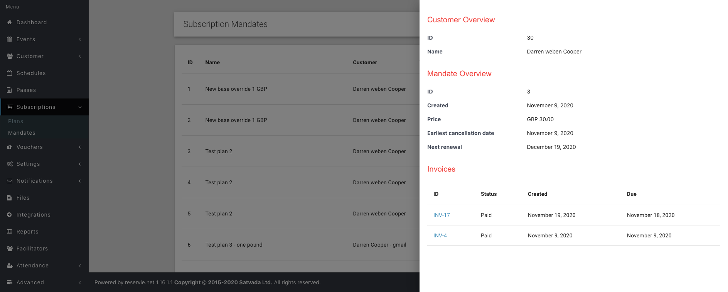Click the invoices Created column header
Screen dimensions: 728x292
(x=538, y=194)
